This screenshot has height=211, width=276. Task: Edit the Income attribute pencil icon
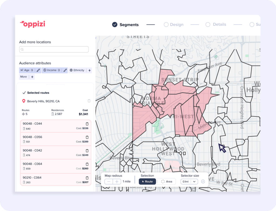tap(65, 70)
